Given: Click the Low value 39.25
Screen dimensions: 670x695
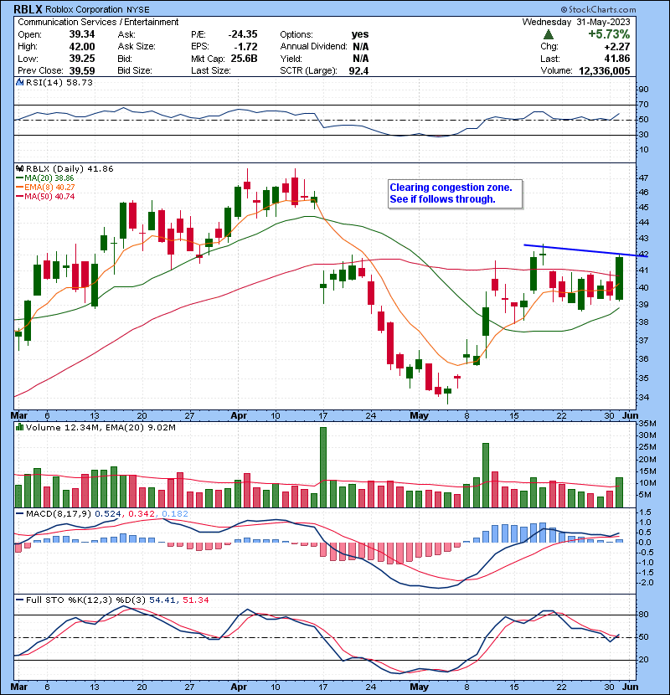Looking at the screenshot, I should pyautogui.click(x=81, y=59).
